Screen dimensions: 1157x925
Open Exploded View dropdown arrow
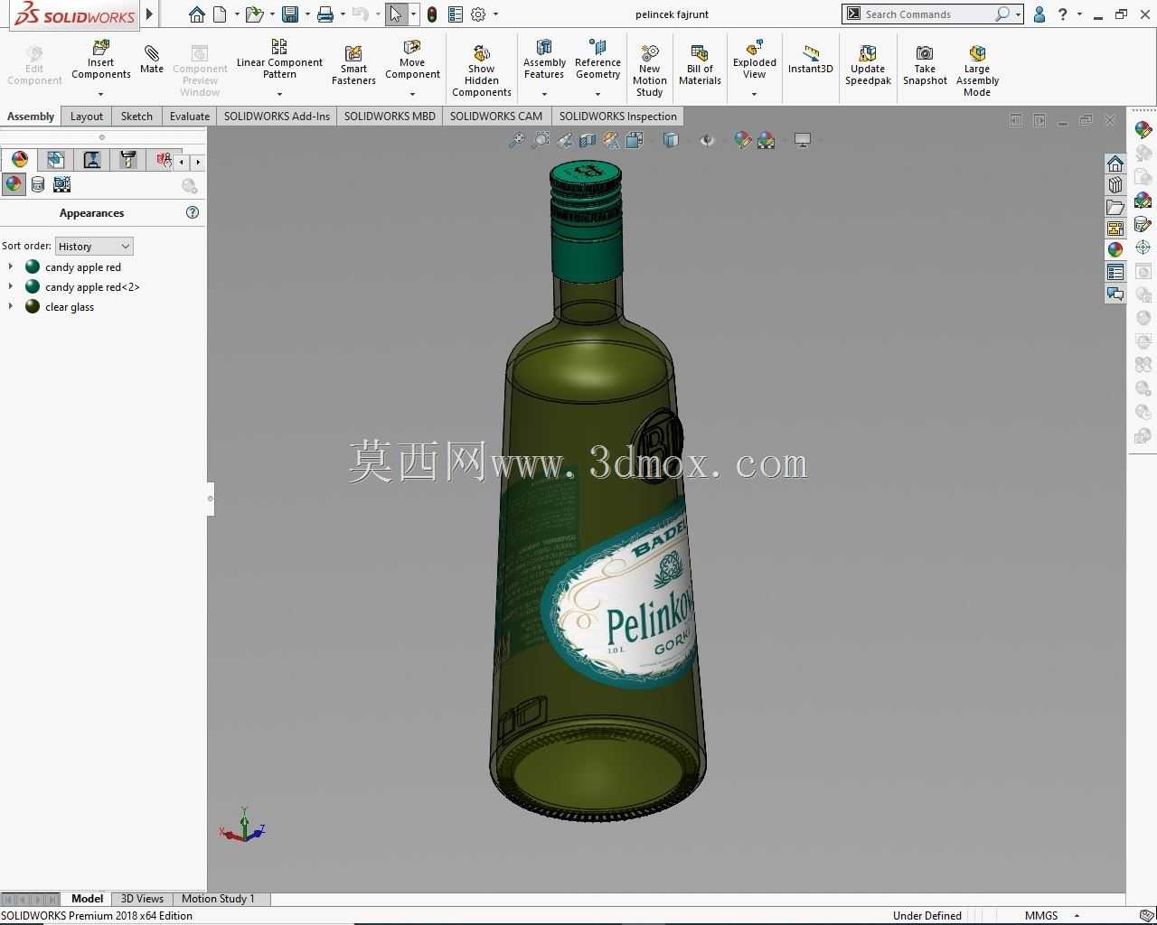(x=755, y=94)
